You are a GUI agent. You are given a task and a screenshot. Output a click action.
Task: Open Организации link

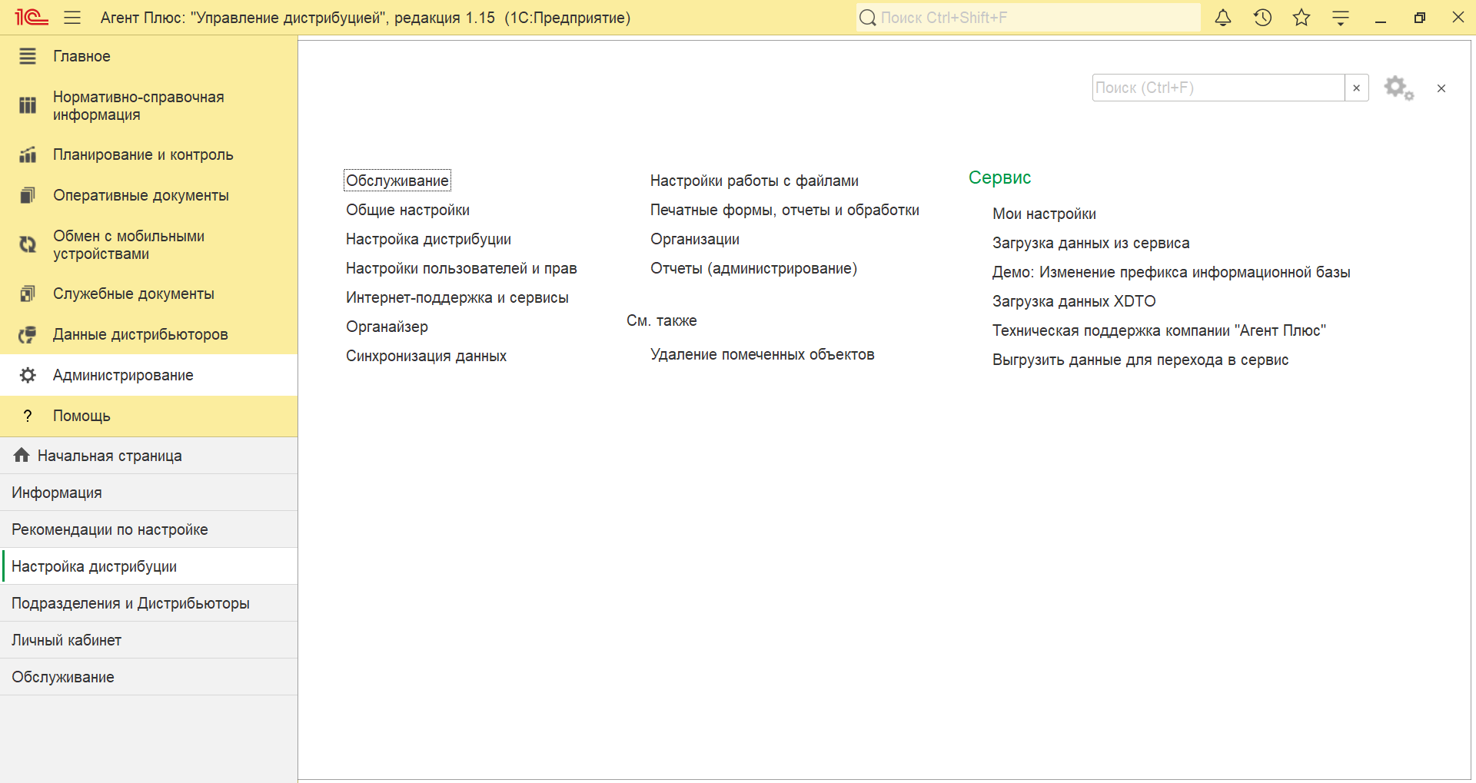[695, 239]
